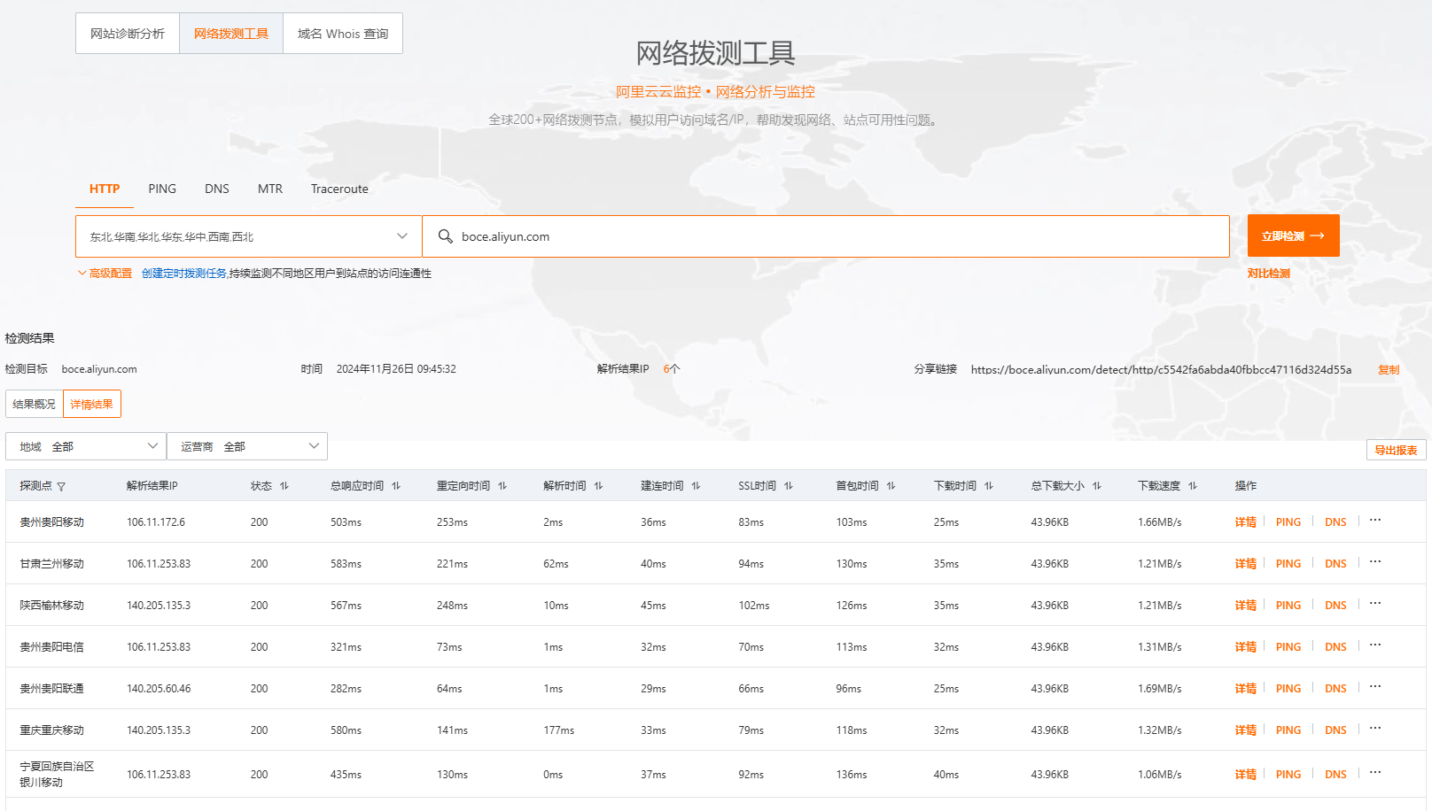Click IP 140.205.60.46 cell

(x=159, y=689)
